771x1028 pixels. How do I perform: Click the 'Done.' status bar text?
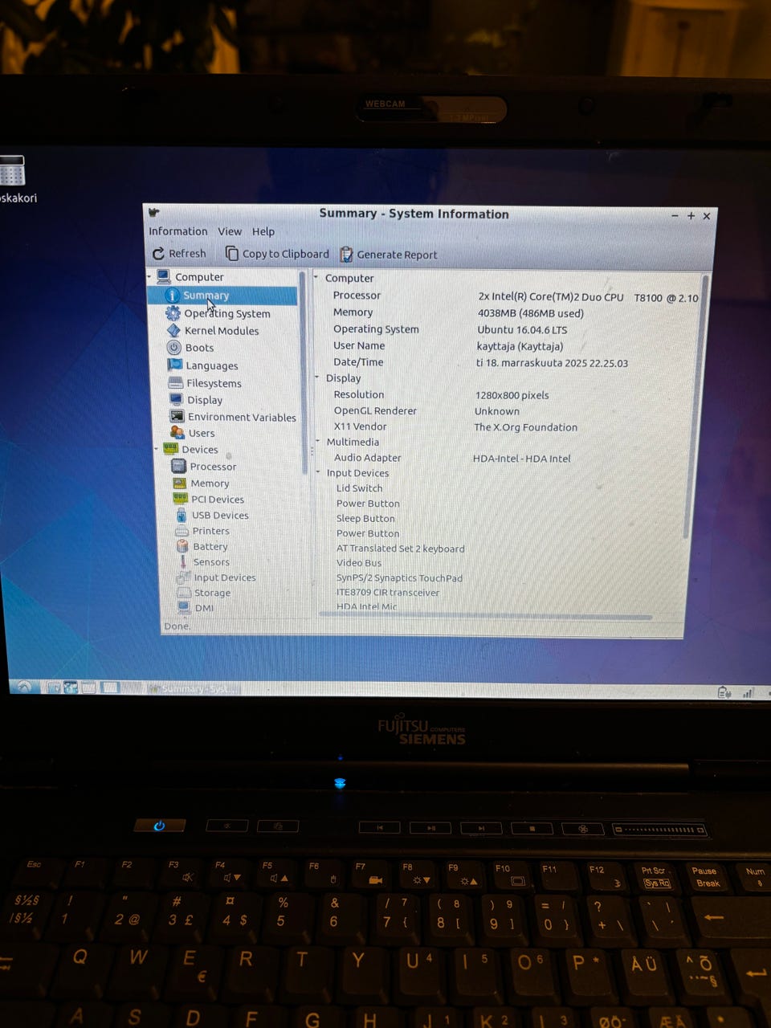tap(177, 626)
